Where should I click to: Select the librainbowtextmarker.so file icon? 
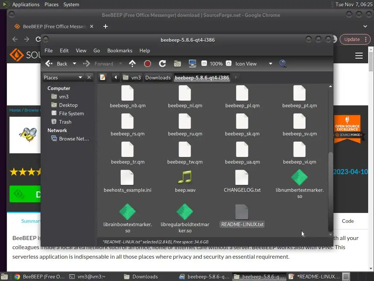point(127,212)
